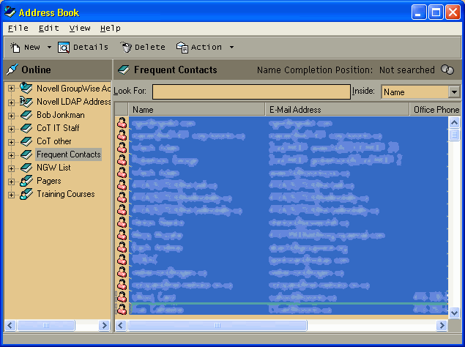Click the NGW List book icon
The image size is (465, 347).
coord(26,168)
